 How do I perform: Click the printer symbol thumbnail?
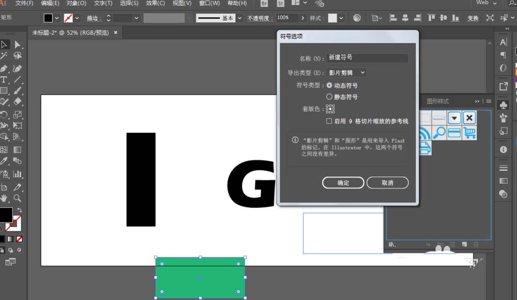coord(425,148)
